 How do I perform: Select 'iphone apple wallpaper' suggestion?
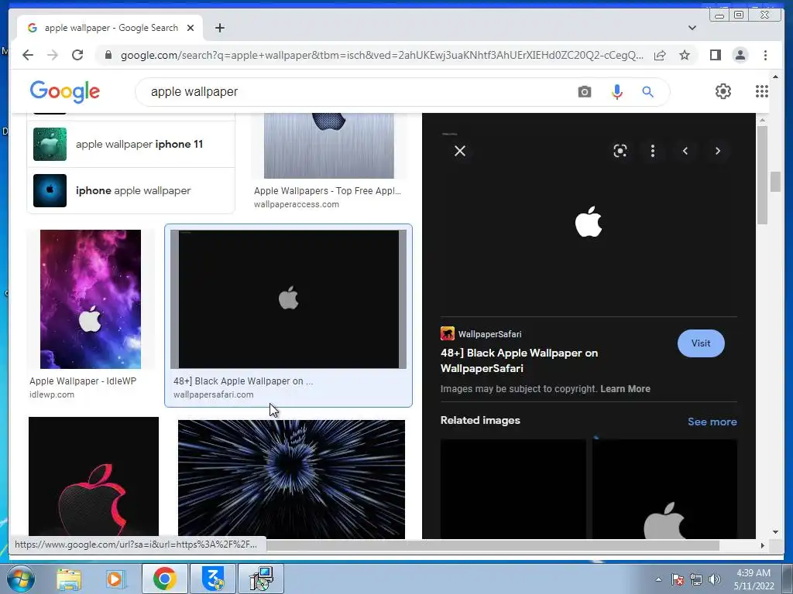131,191
